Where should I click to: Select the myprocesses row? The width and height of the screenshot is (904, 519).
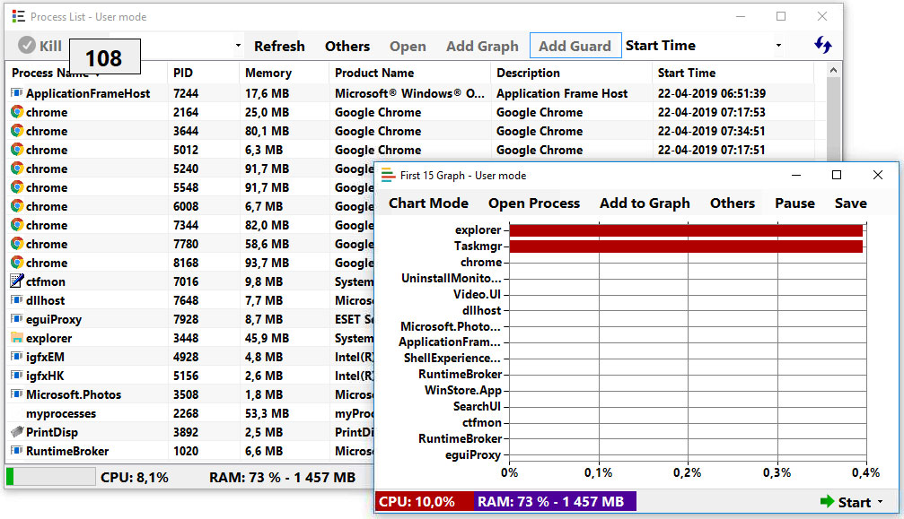(x=190, y=413)
